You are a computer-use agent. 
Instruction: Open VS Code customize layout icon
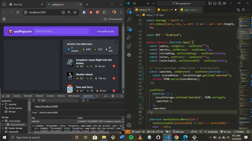[x=225, y=3]
